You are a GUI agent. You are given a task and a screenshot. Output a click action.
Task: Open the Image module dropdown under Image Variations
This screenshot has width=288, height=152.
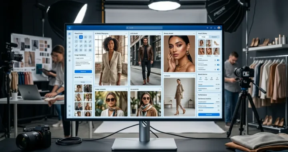(83, 58)
